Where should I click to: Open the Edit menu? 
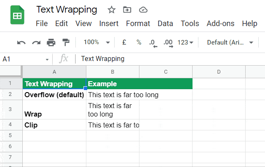[x=62, y=24]
